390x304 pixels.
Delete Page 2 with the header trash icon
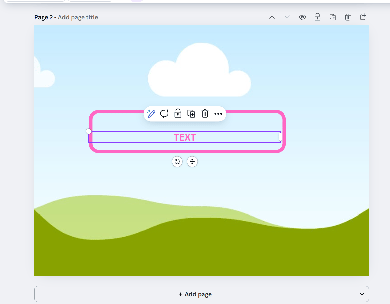[348, 17]
